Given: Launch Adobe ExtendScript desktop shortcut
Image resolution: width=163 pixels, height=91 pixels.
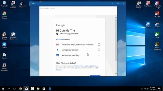Looking at the screenshot, I should [x=4, y=67].
